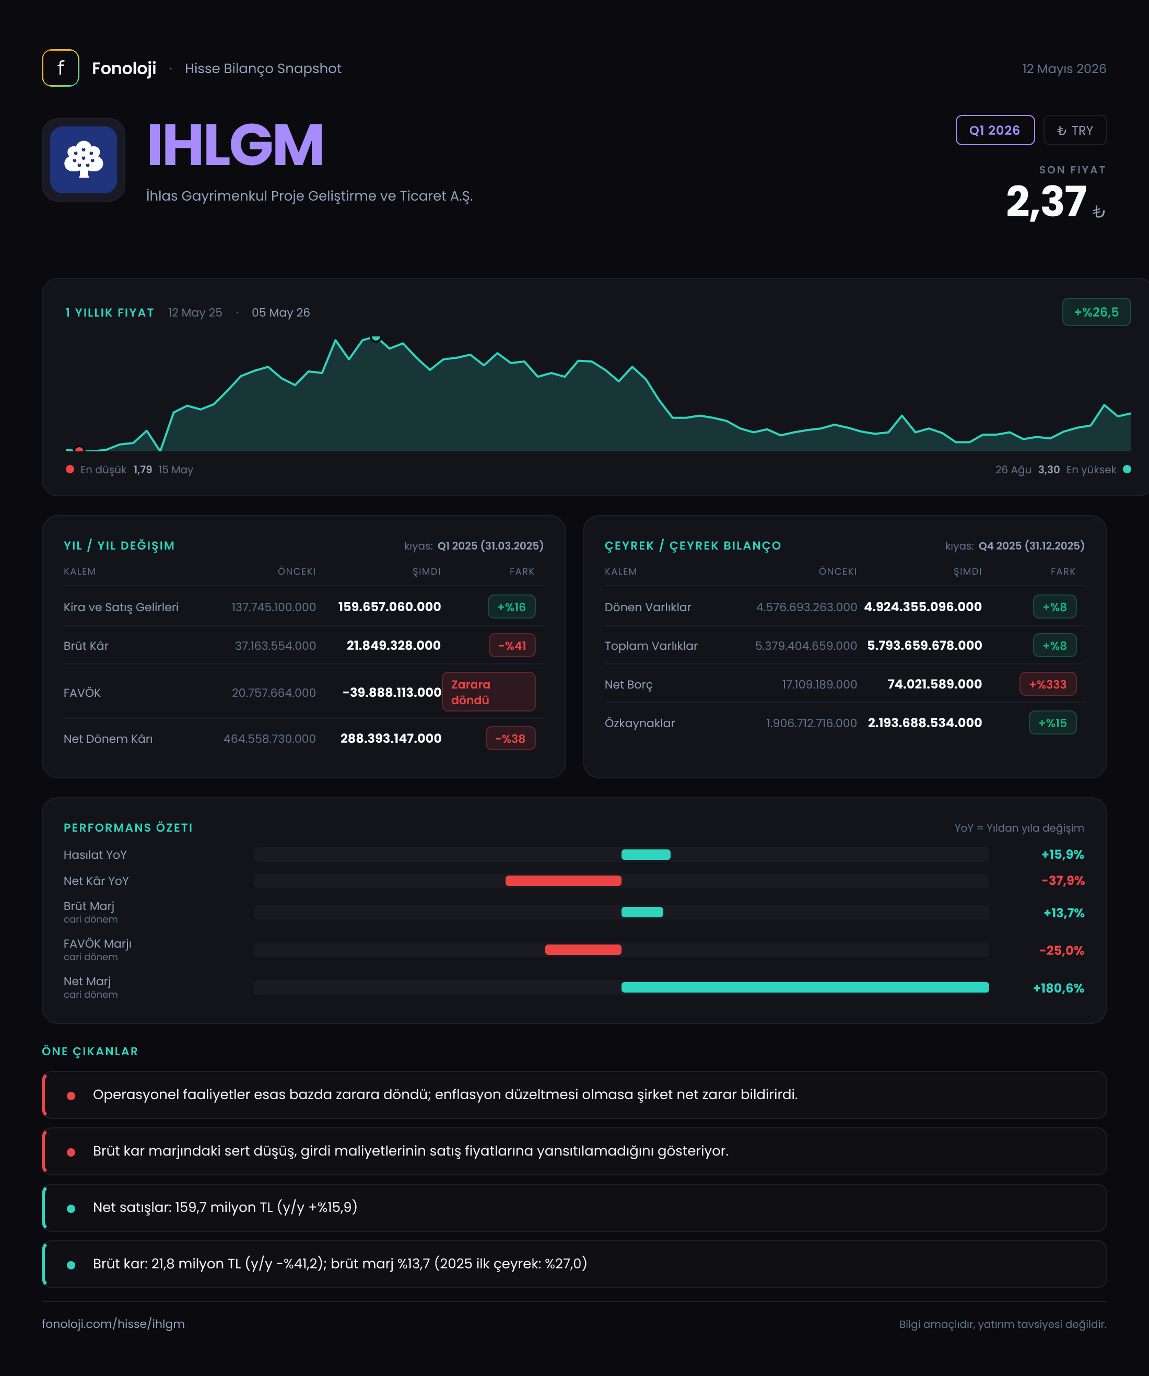The width and height of the screenshot is (1149, 1376).
Task: Click the 'PERFORMANS ÖZETI' heading
Action: [128, 827]
